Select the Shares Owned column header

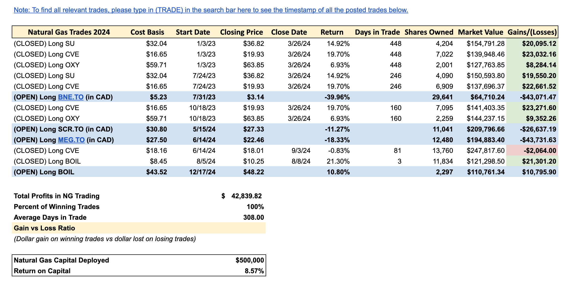tap(429, 32)
